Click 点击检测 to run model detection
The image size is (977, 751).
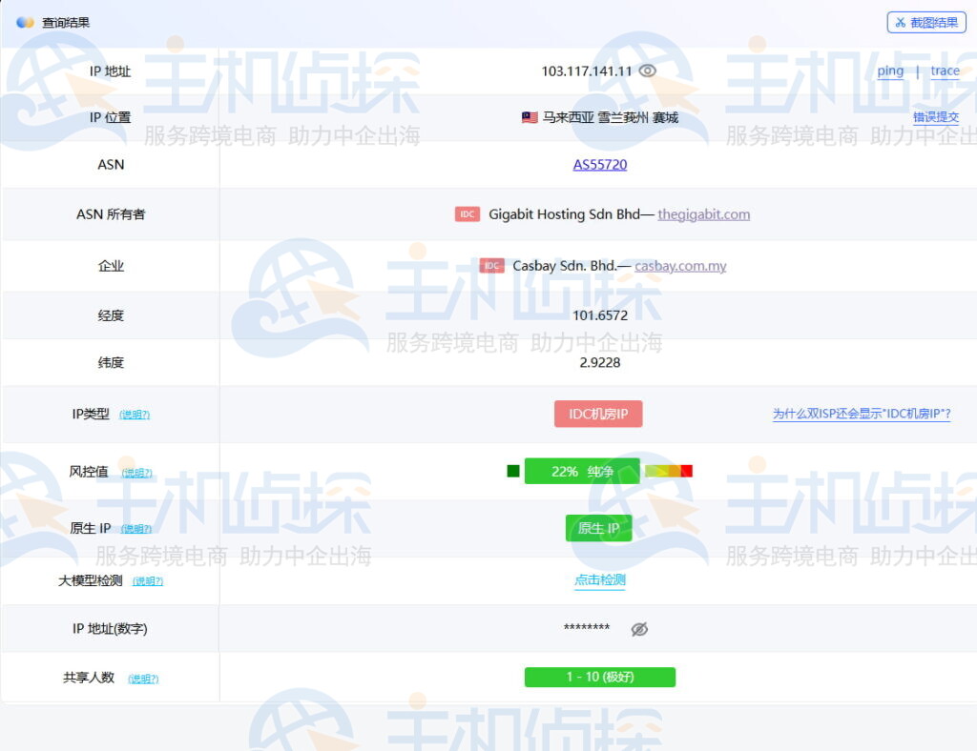[599, 579]
